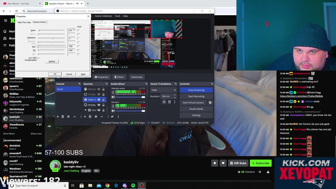Screen dimensions: 336x189
Task: Open Kick hamburger menu icon
Action: (6, 20)
